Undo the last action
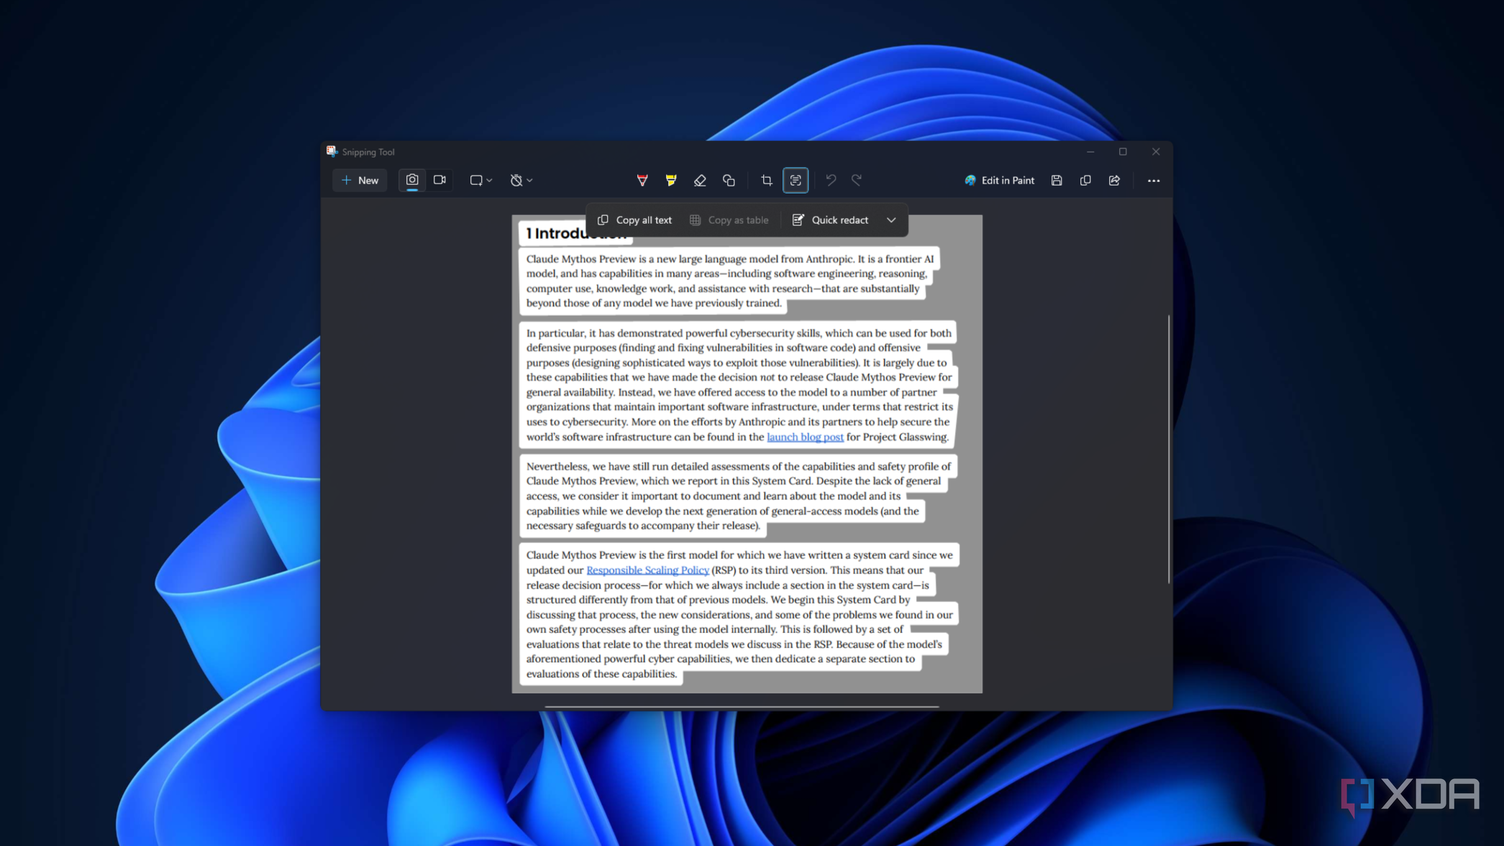Viewport: 1504px width, 846px height. tap(831, 181)
